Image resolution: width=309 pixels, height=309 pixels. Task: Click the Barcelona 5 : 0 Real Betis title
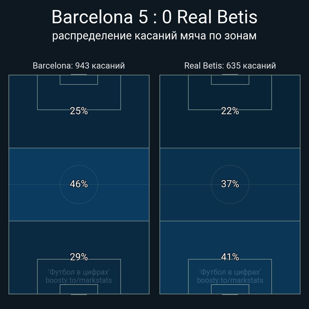coord(154,17)
